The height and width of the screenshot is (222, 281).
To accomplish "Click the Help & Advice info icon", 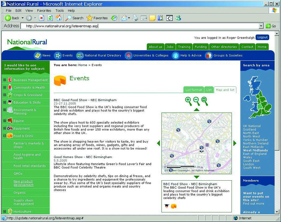I will tap(175, 55).
